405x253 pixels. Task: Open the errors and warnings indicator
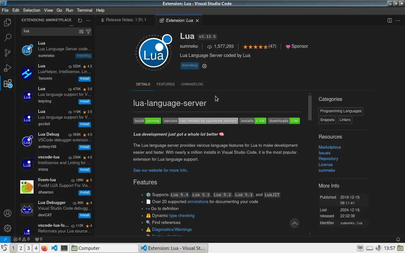pyautogui.click(x=22, y=239)
